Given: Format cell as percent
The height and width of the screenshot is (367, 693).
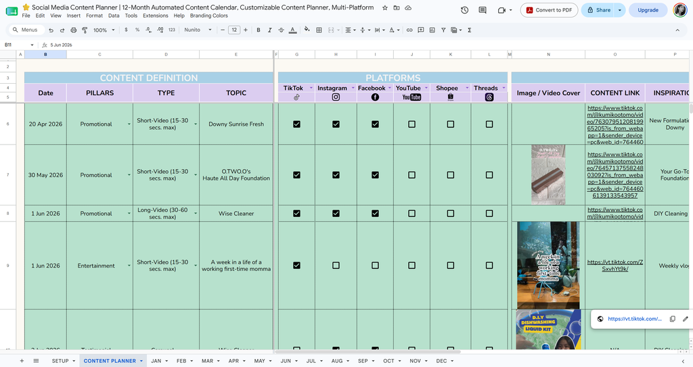Looking at the screenshot, I should tap(137, 30).
